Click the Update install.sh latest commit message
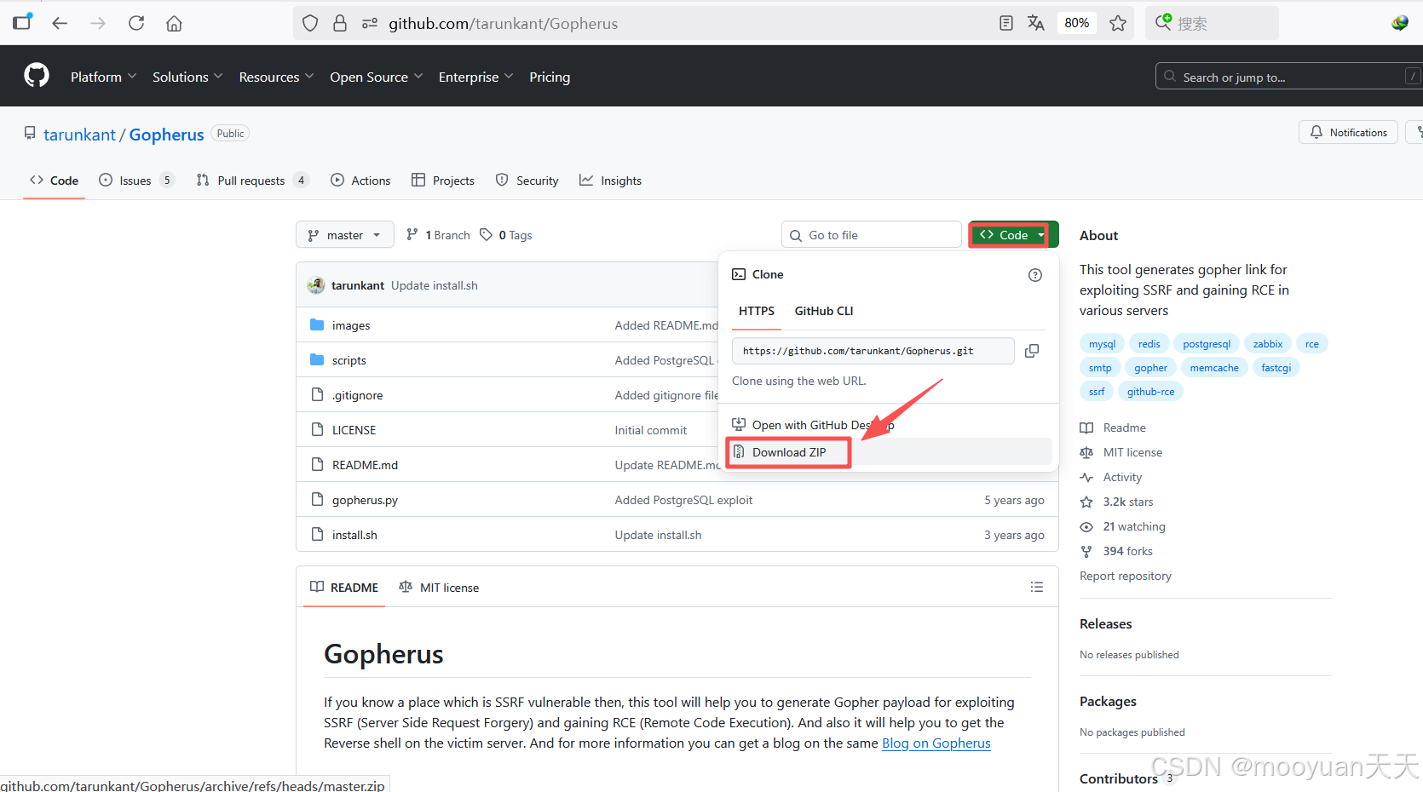Image resolution: width=1423 pixels, height=792 pixels. pos(435,285)
